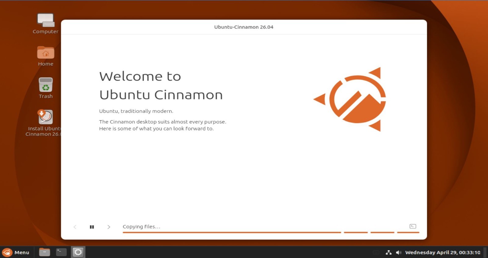Image resolution: width=488 pixels, height=258 pixels.
Task: Click show desktop strip at panel end
Action: coord(485,252)
